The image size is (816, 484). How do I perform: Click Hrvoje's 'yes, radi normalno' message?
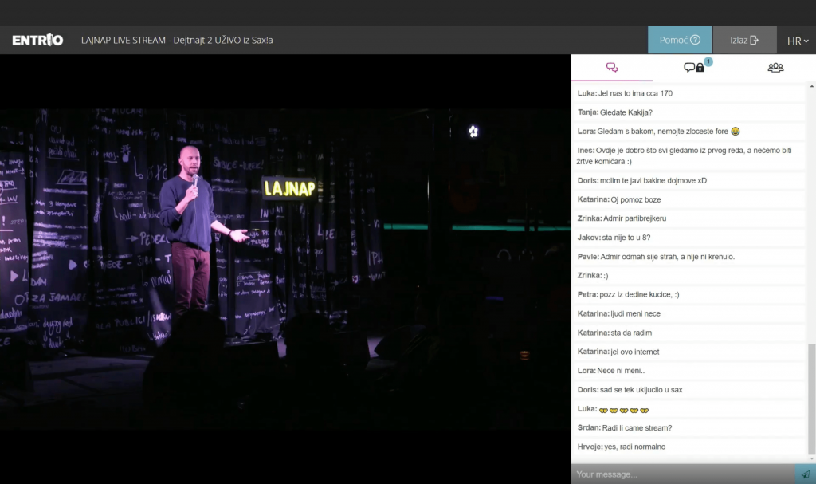(634, 447)
